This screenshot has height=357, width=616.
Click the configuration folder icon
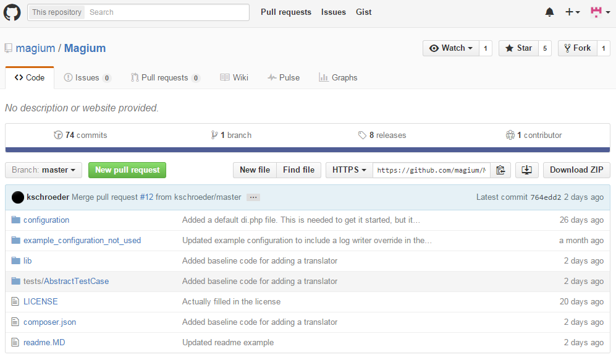click(15, 220)
